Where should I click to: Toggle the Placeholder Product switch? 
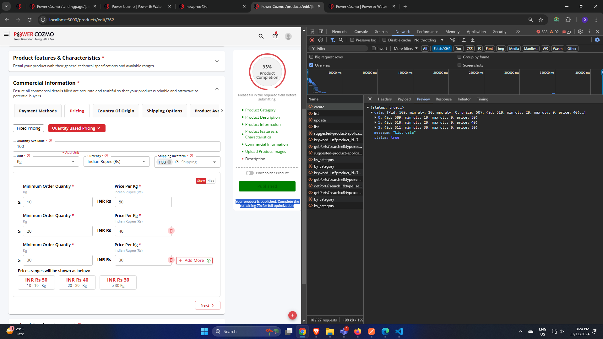coord(250,173)
